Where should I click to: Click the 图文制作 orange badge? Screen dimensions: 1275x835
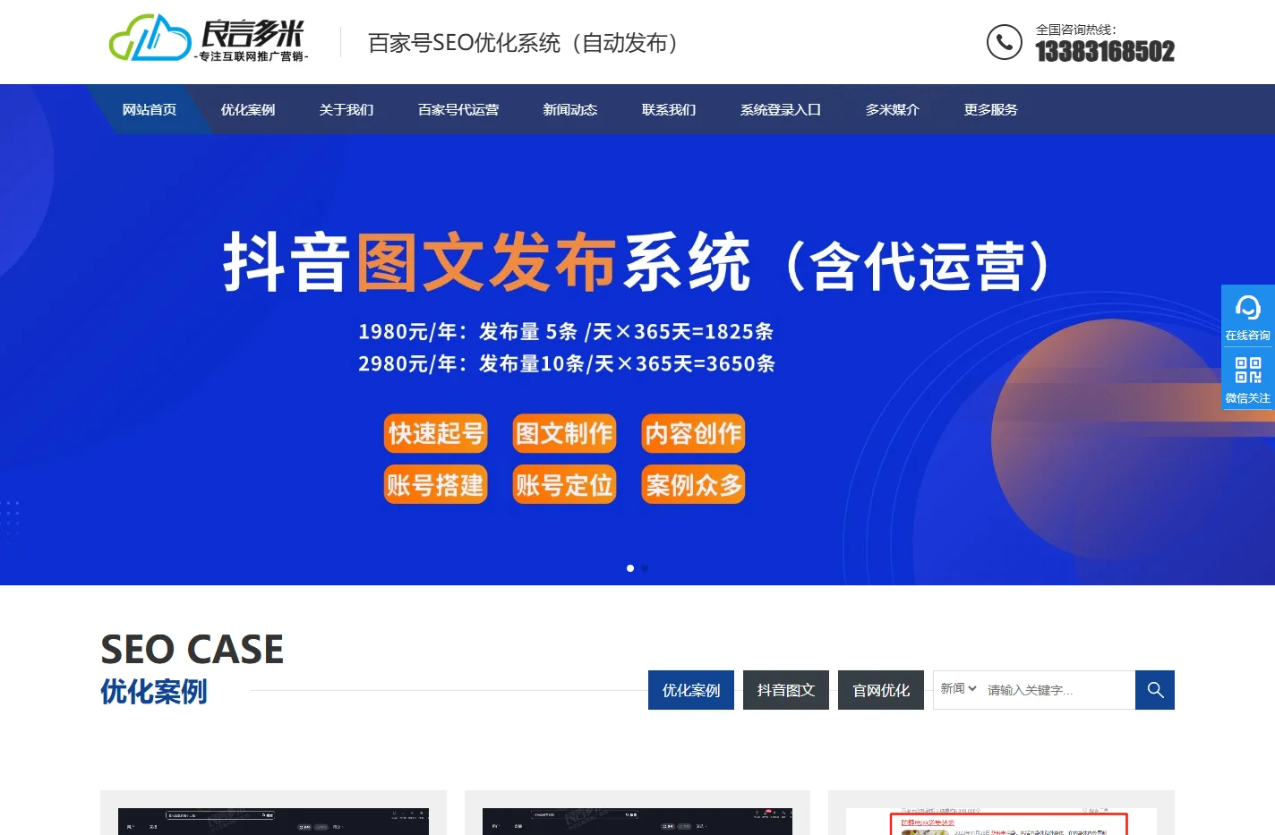point(564,433)
